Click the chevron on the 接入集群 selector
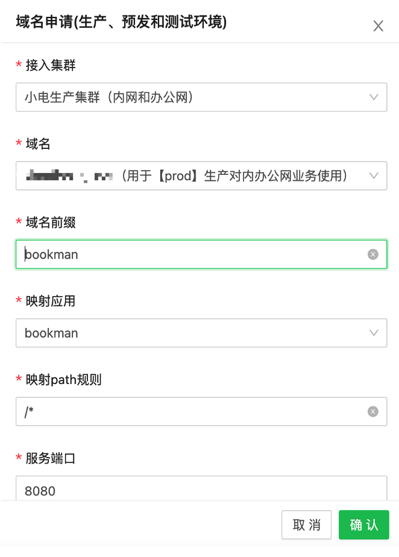Screen dimensions: 399x557 (374, 97)
